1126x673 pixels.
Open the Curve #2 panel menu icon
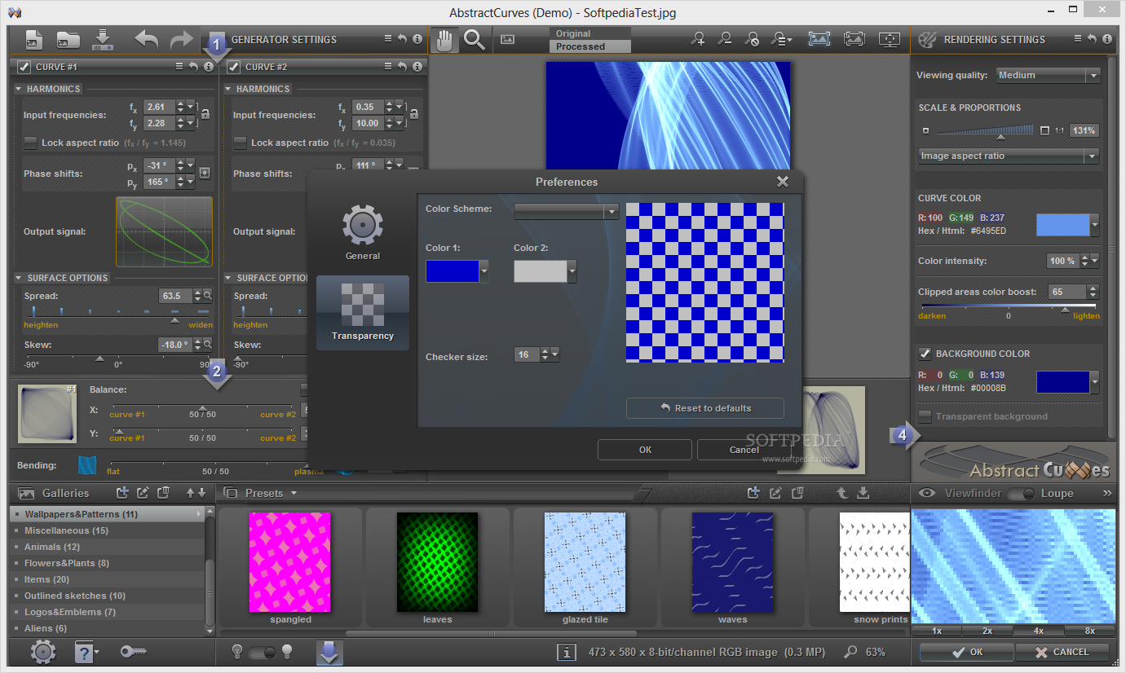tap(389, 67)
